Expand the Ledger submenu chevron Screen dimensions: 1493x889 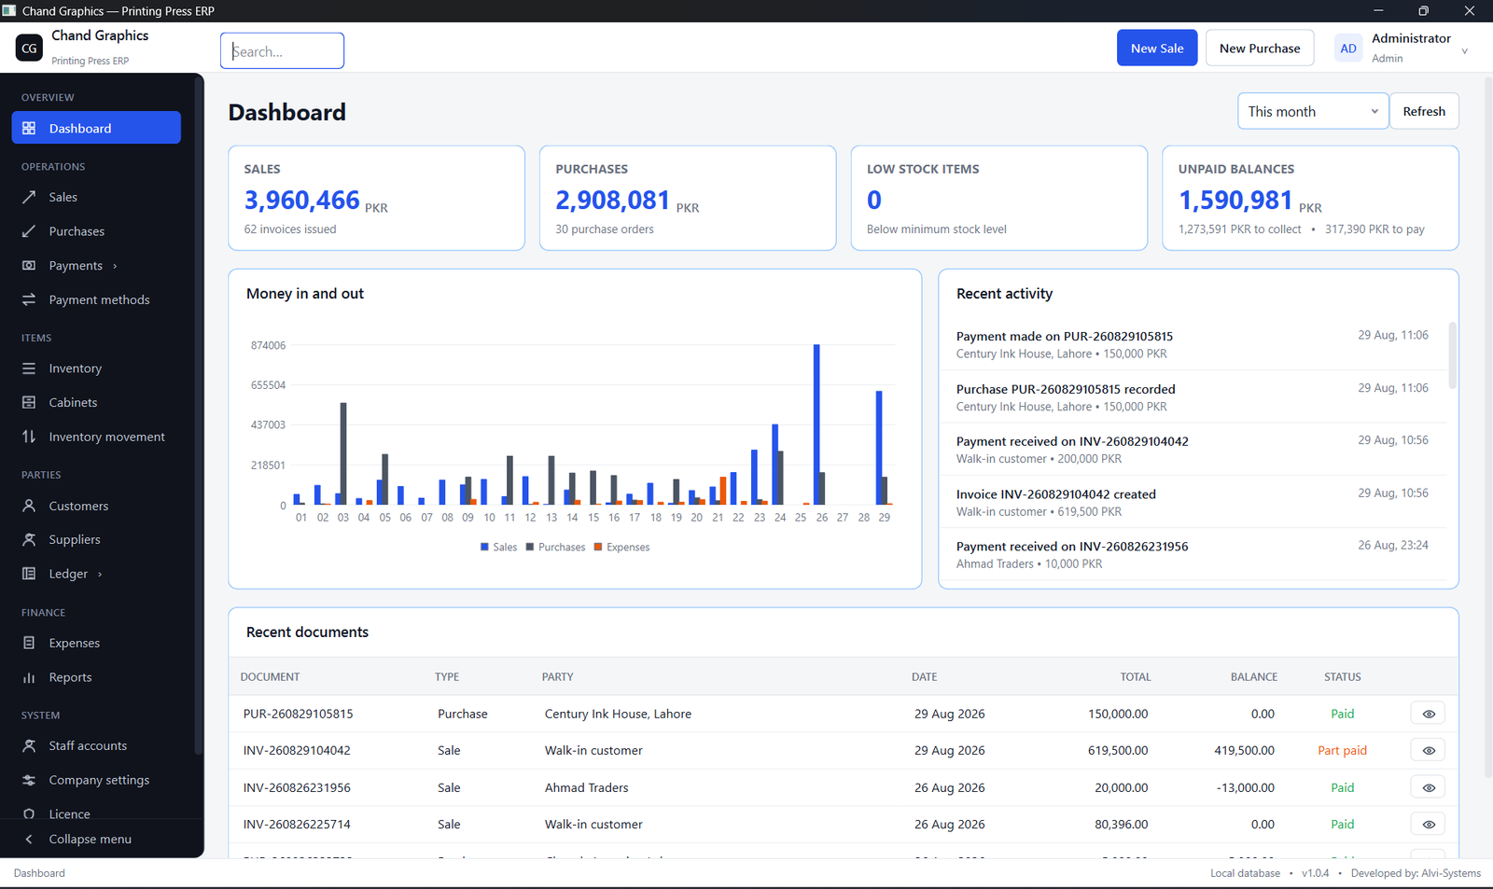coord(100,574)
